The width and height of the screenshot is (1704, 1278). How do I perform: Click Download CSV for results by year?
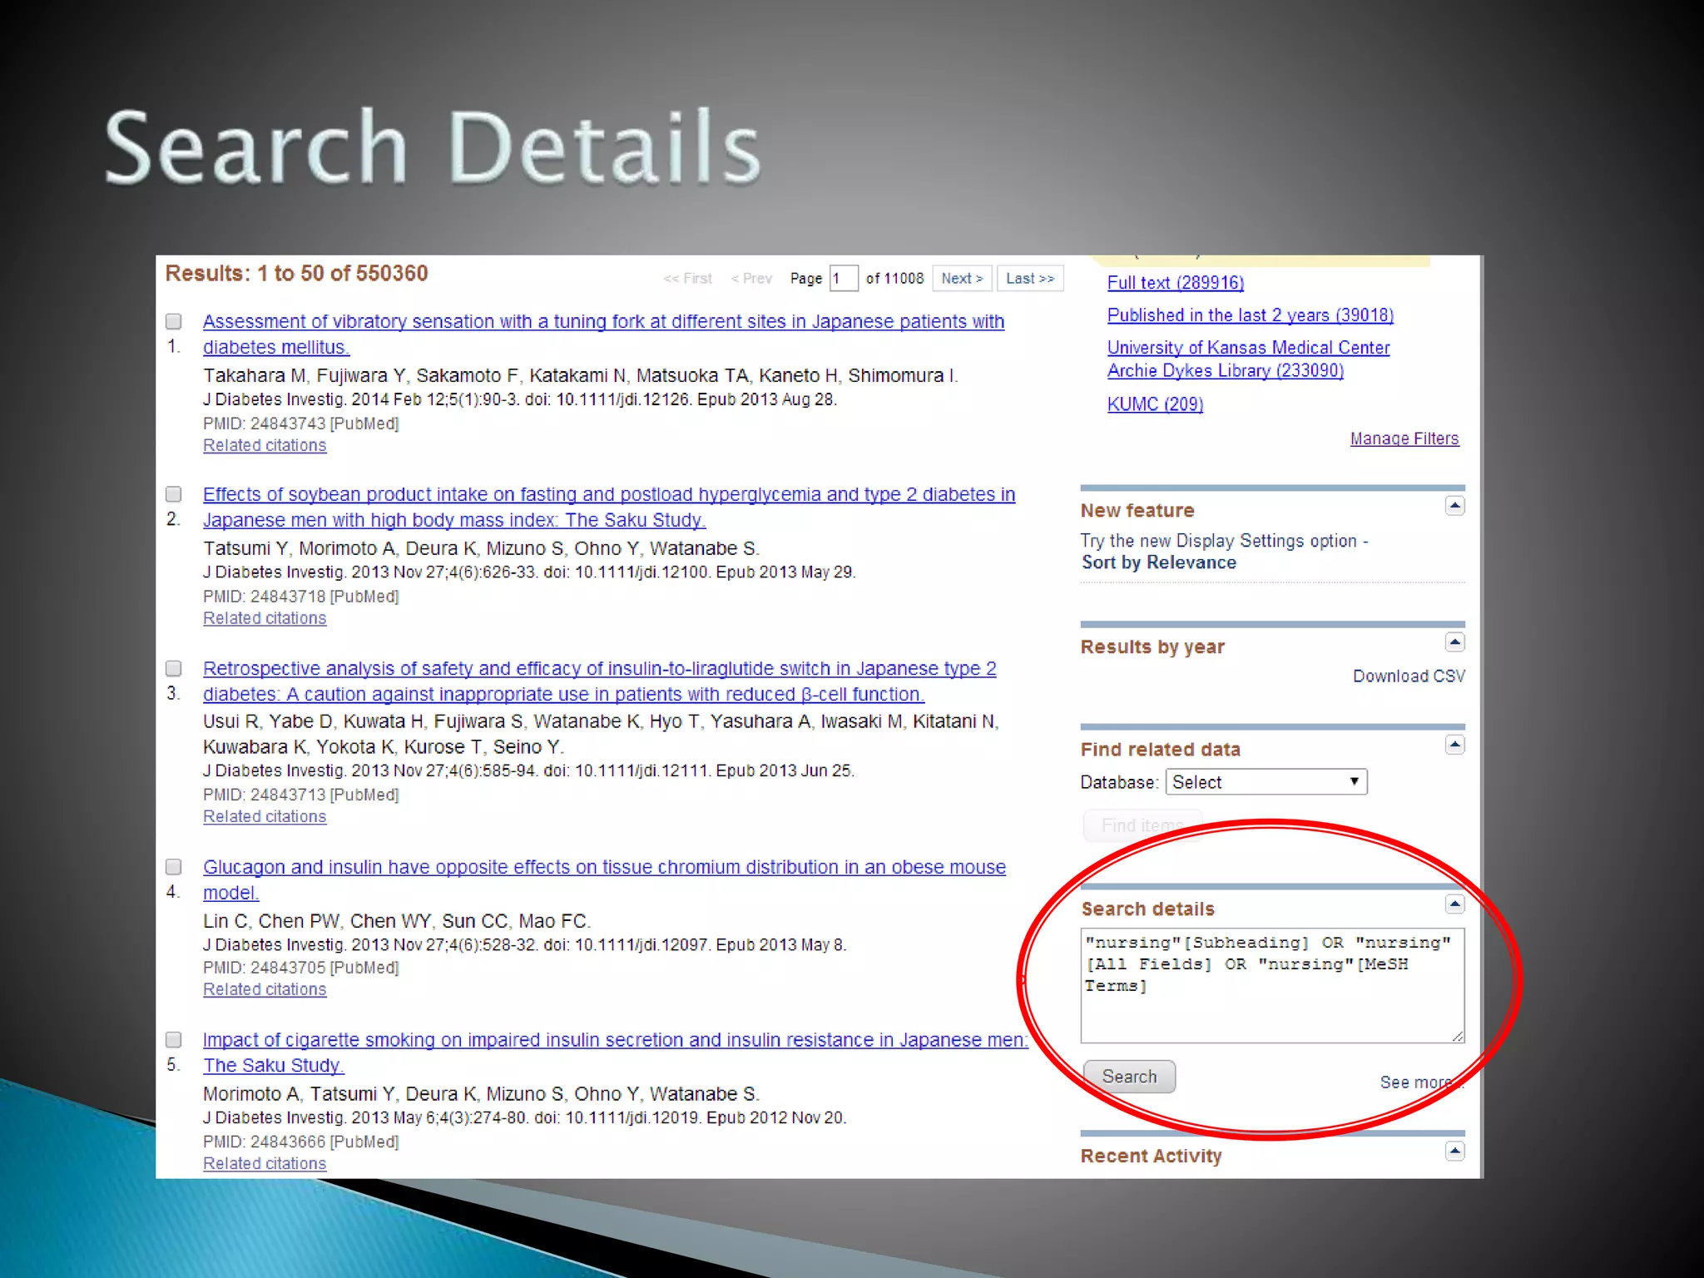pos(1408,676)
